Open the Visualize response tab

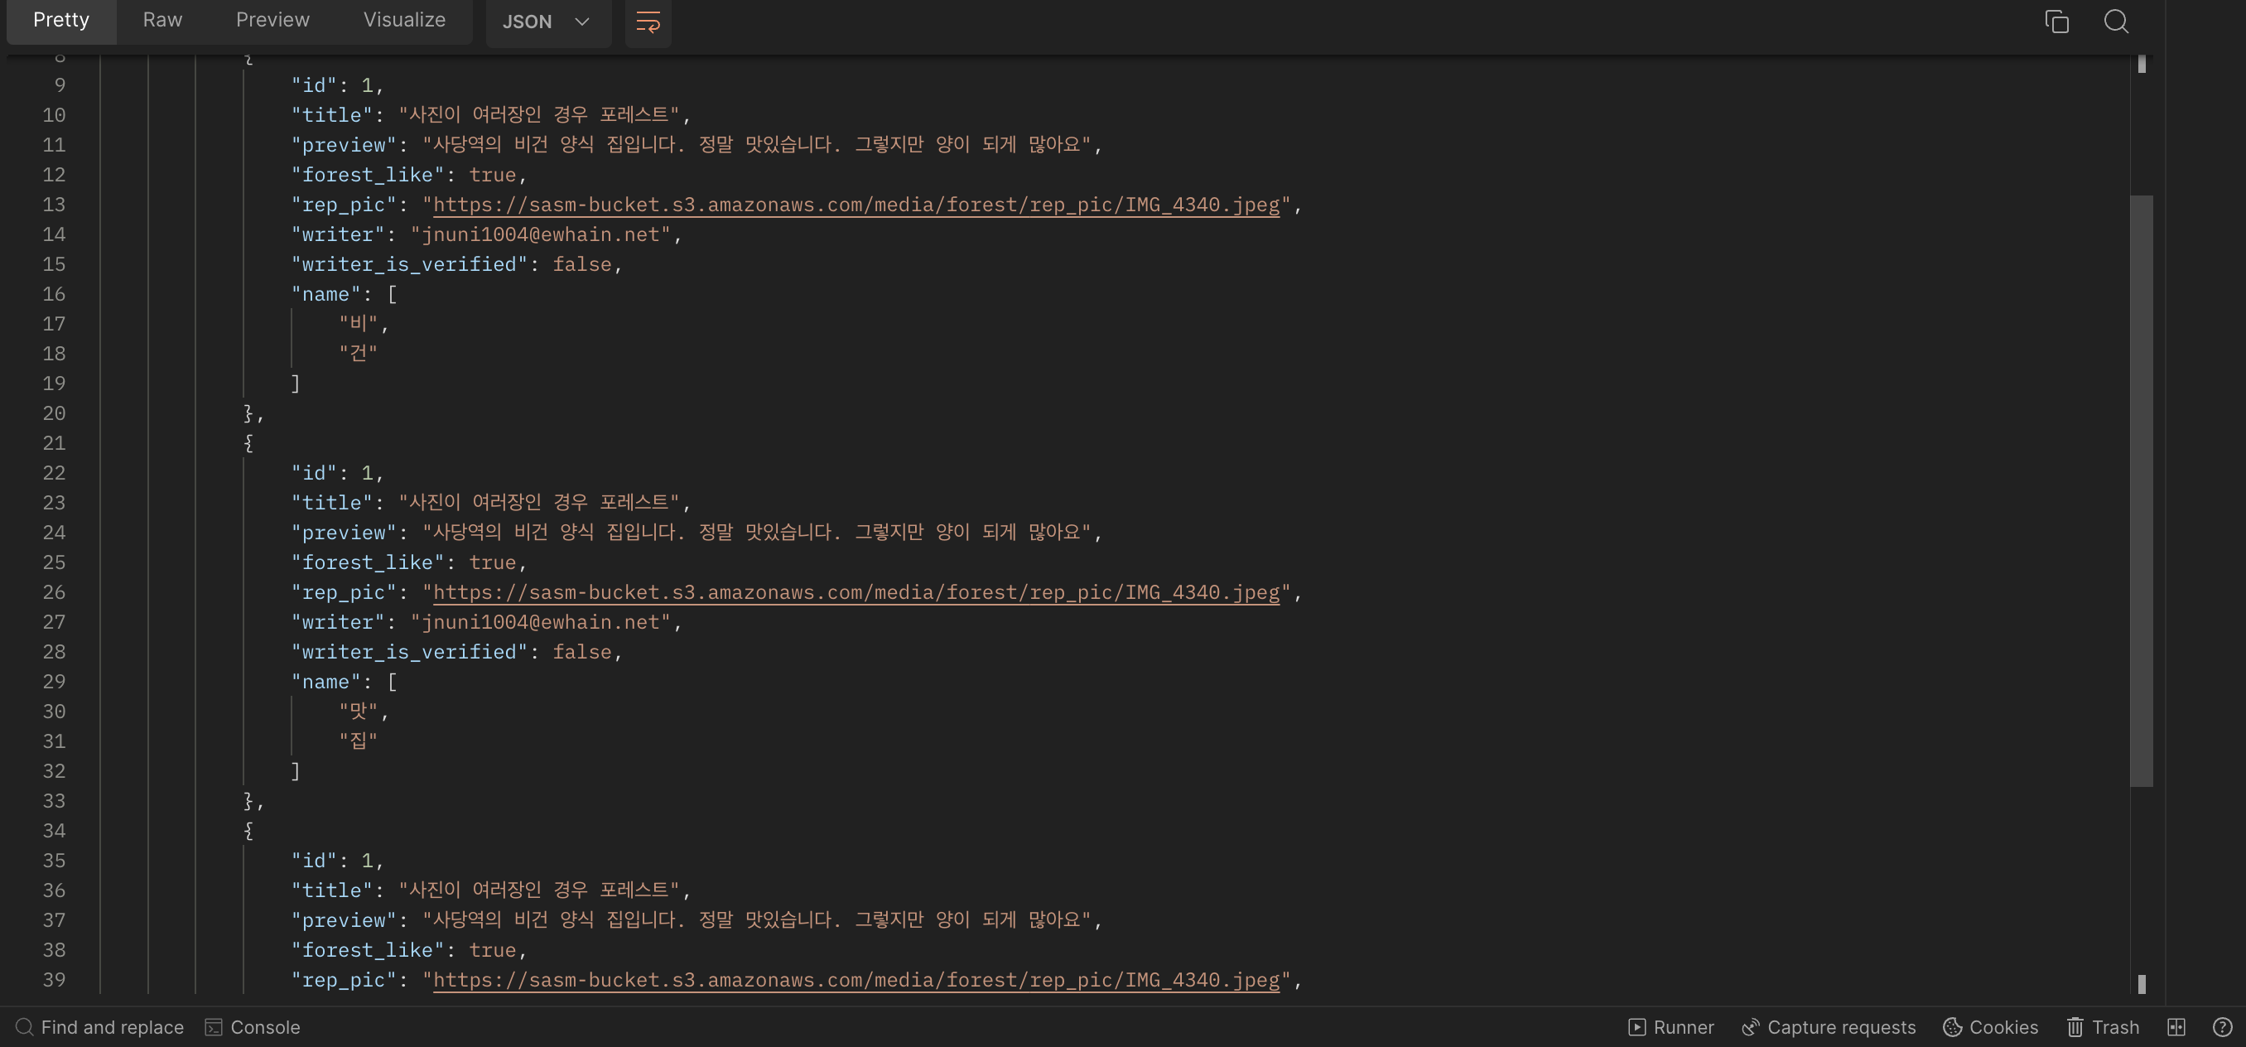pos(403,20)
